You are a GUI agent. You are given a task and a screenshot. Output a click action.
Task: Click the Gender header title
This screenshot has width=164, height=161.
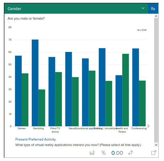point(14,9)
